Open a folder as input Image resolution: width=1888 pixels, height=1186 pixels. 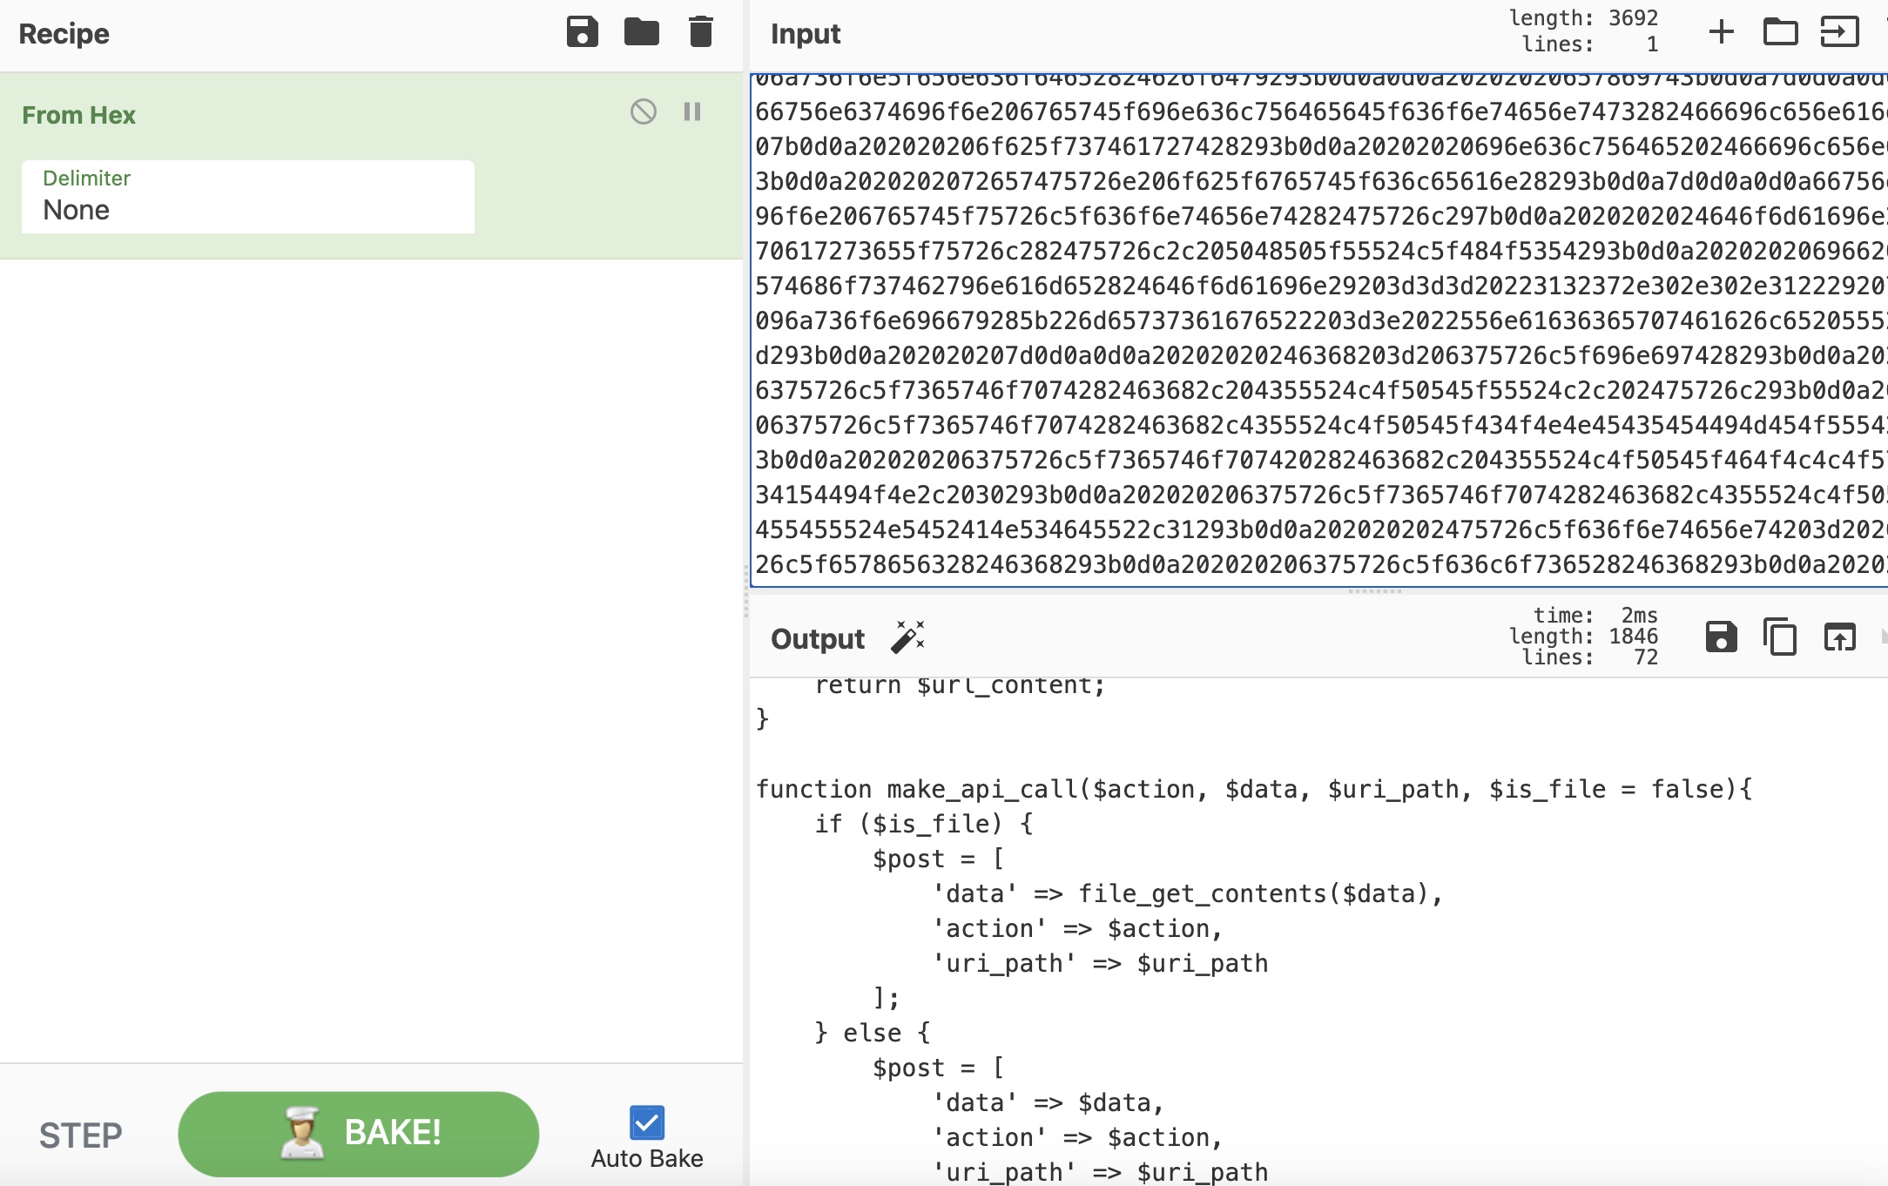click(x=1780, y=32)
